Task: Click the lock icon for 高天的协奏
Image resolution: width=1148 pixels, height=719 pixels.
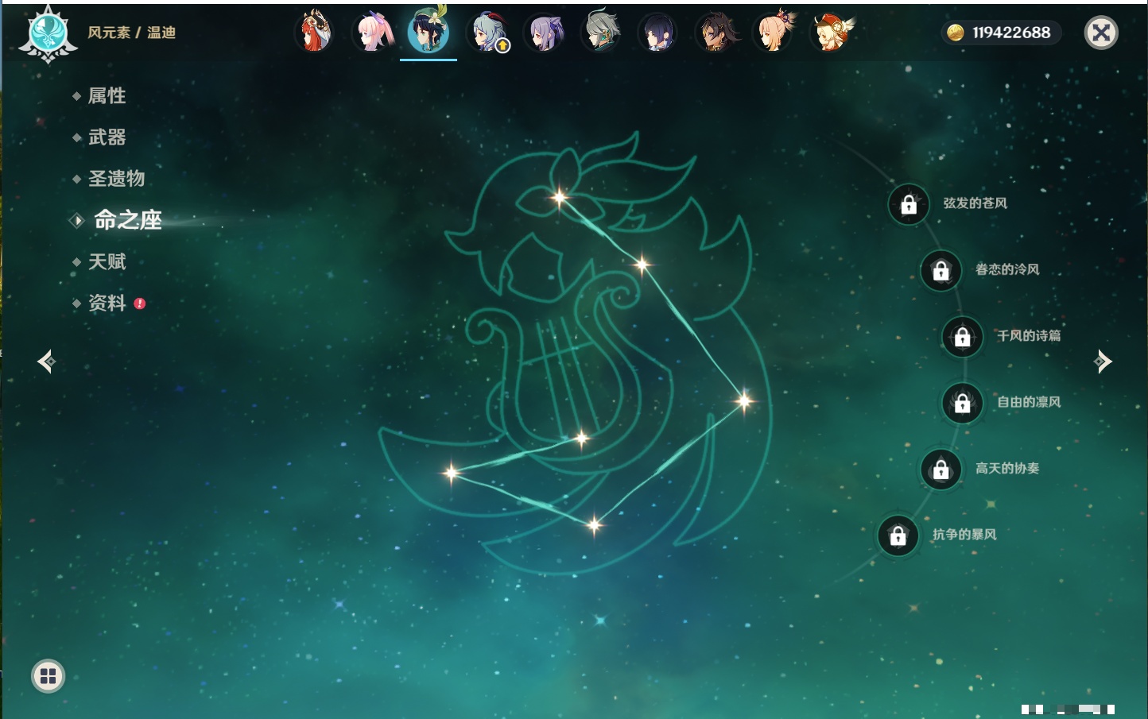Action: click(x=941, y=470)
